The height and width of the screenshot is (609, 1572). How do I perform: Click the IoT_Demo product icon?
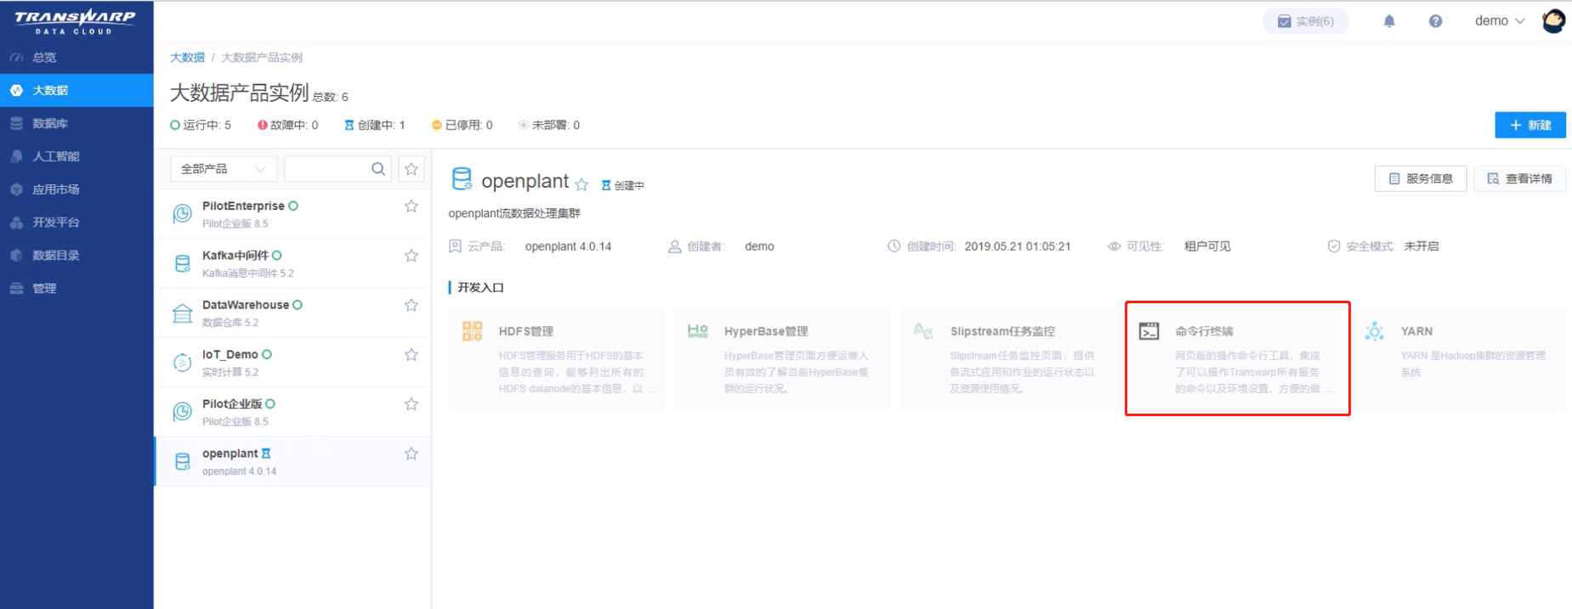(x=182, y=363)
